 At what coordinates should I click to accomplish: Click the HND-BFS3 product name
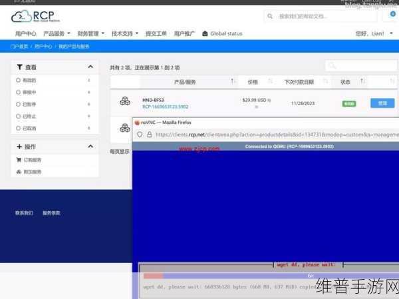click(x=153, y=100)
